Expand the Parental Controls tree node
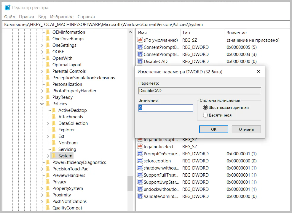 coord(42,71)
